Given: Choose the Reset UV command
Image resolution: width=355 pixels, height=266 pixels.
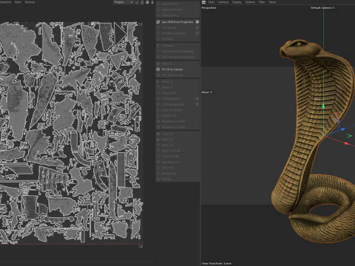Looking at the screenshot, I should click(x=177, y=145).
